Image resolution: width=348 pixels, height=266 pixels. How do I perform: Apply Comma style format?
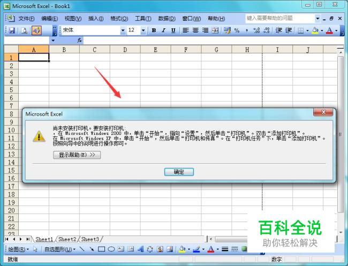point(247,31)
